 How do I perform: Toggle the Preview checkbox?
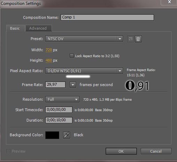pyautogui.click(x=8, y=151)
